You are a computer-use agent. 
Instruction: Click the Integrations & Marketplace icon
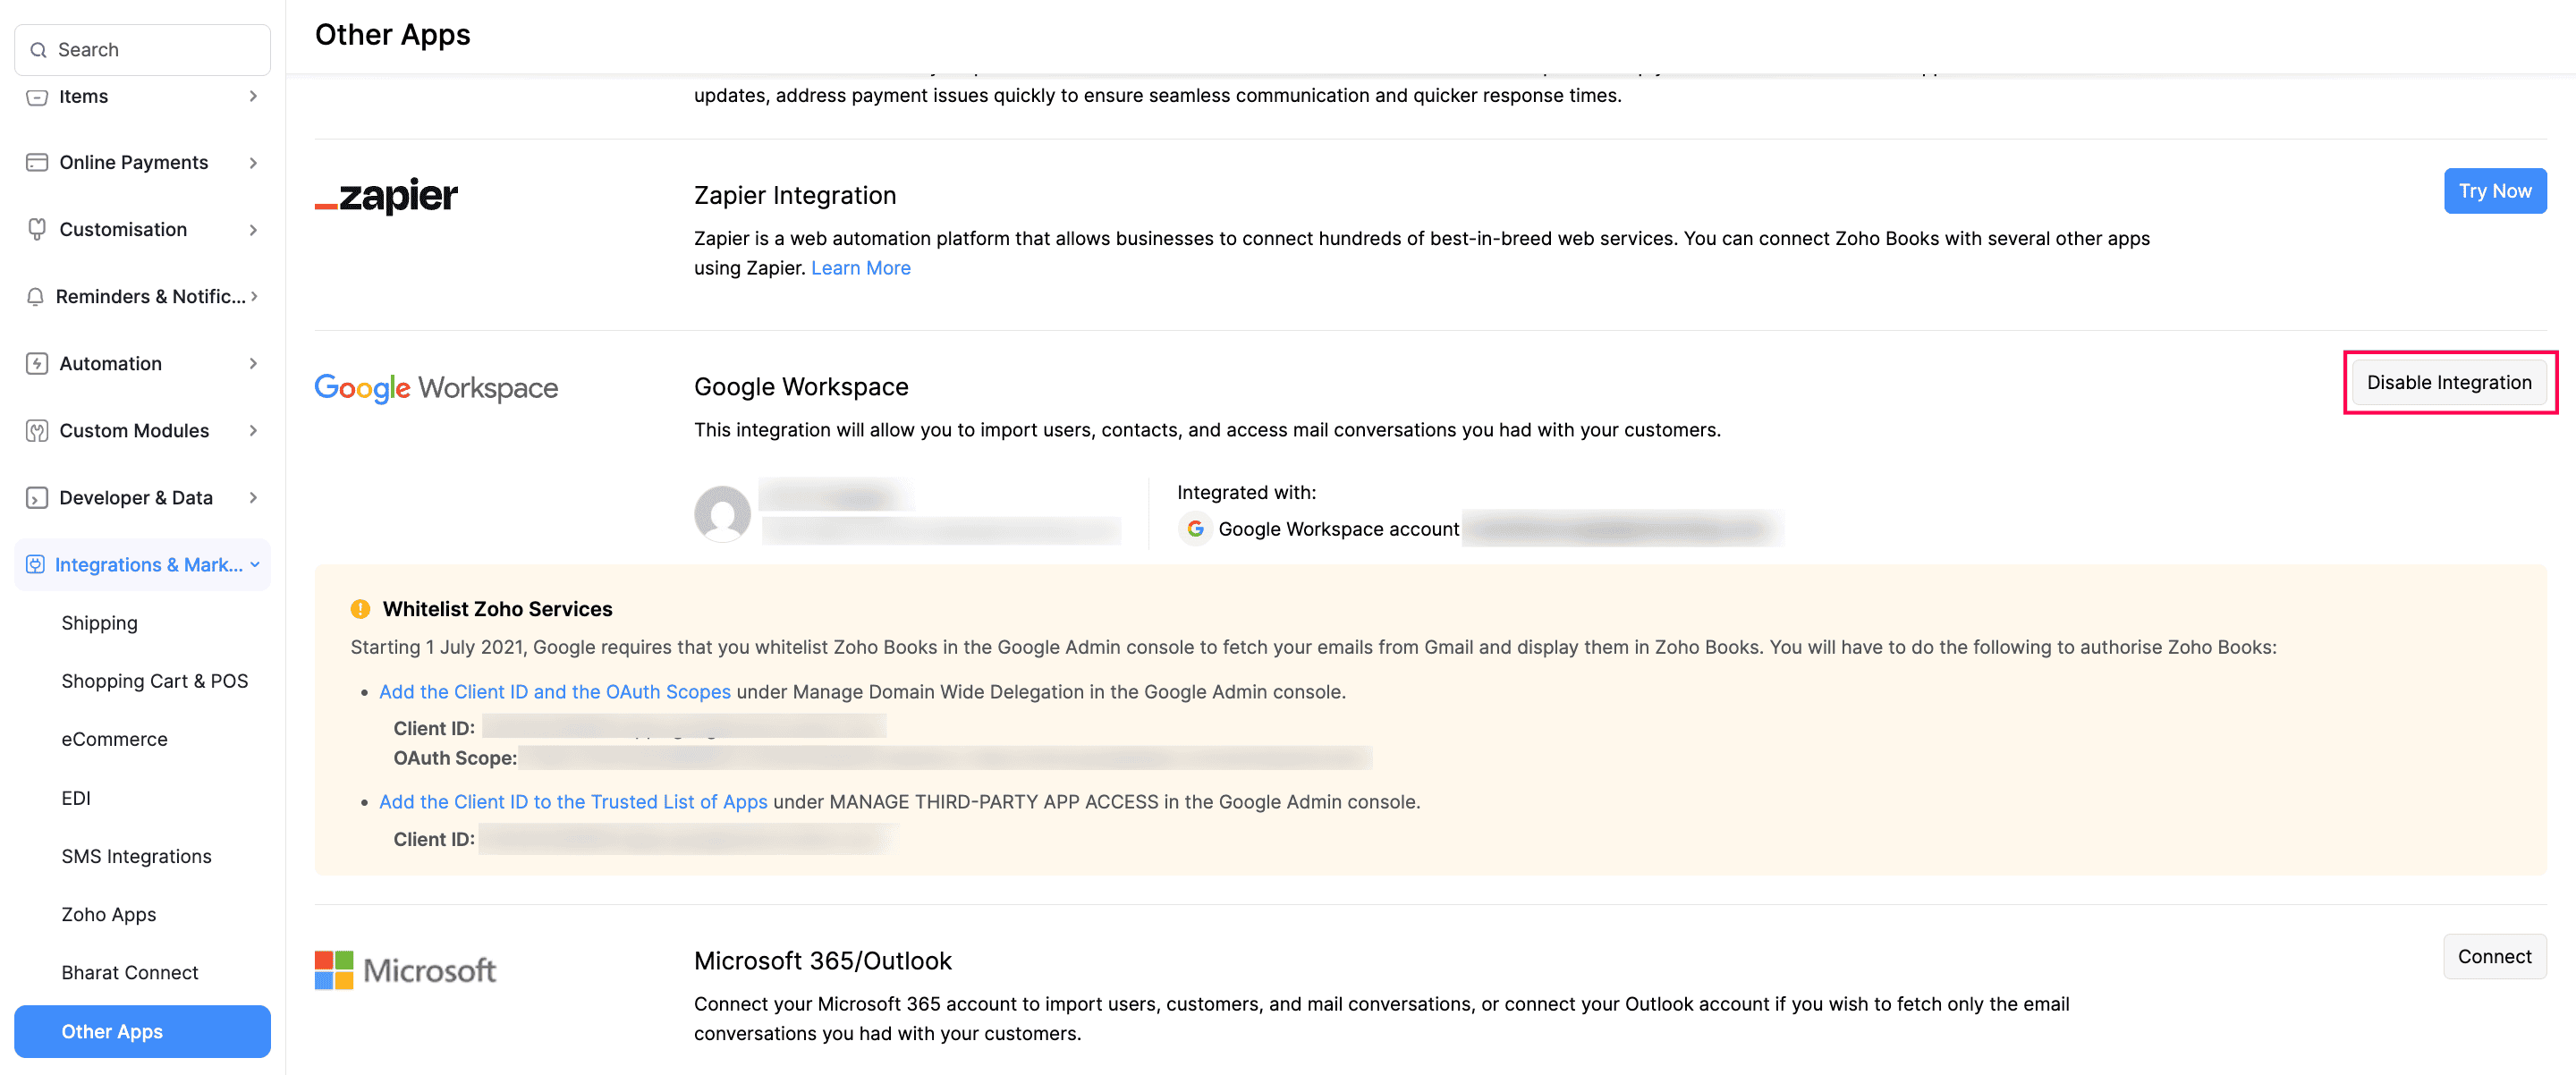[35, 565]
